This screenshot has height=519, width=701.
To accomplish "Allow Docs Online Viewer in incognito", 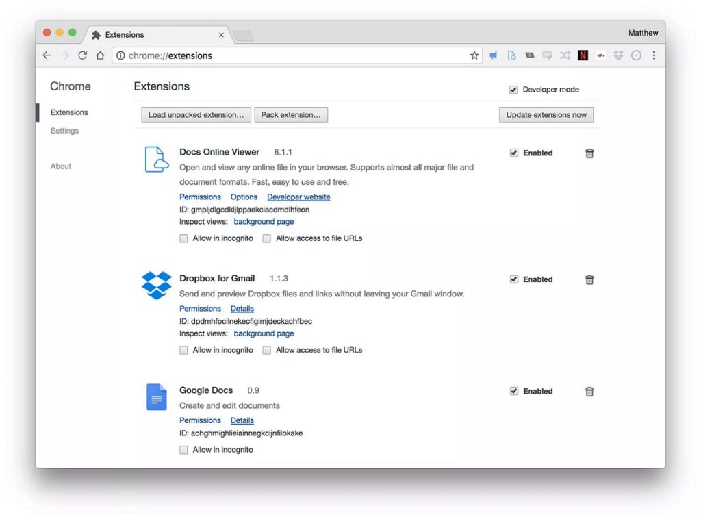I will (183, 238).
